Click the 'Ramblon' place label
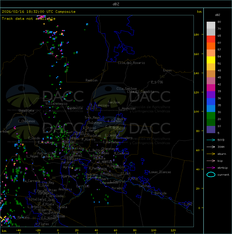Screen dimensions: 232x234 pos(91,80)
